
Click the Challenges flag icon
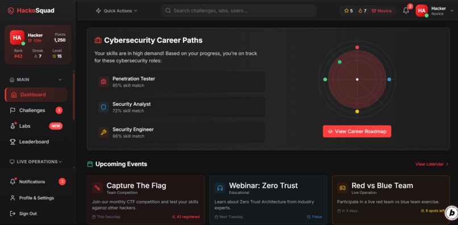coord(13,110)
